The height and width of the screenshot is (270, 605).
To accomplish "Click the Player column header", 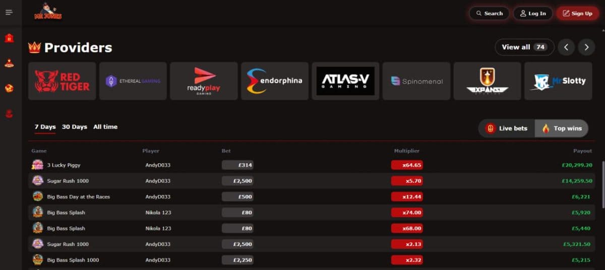I will [x=151, y=151].
